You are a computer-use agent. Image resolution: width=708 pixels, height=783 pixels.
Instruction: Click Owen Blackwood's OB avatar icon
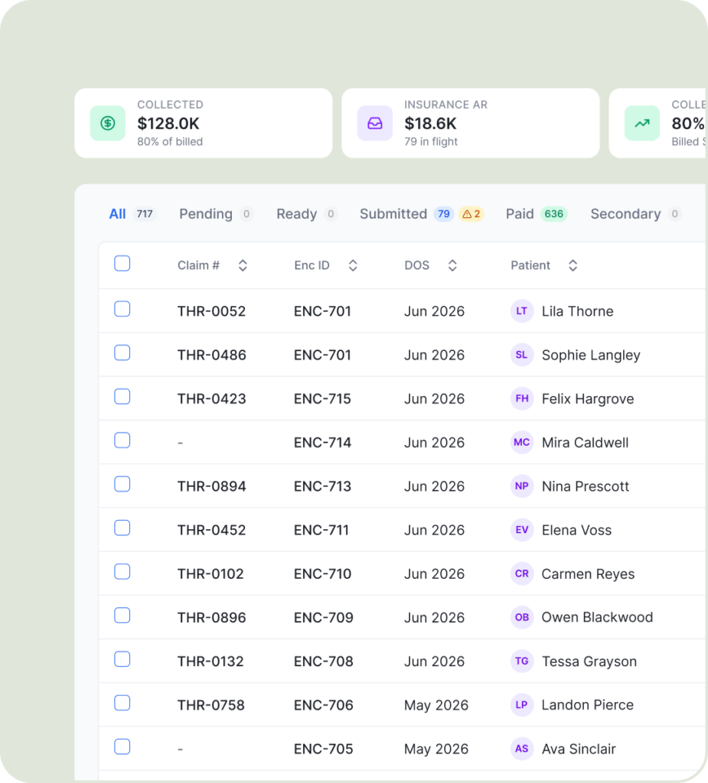[521, 617]
